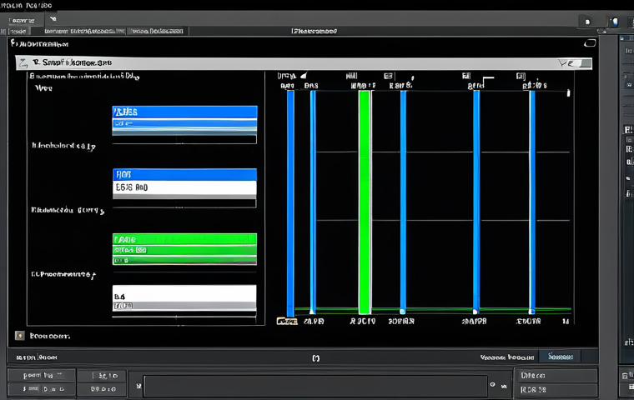Screen dimensions: 634x400
Task: Click the blue-white icon in the top-right toolbar
Action: 615,22
